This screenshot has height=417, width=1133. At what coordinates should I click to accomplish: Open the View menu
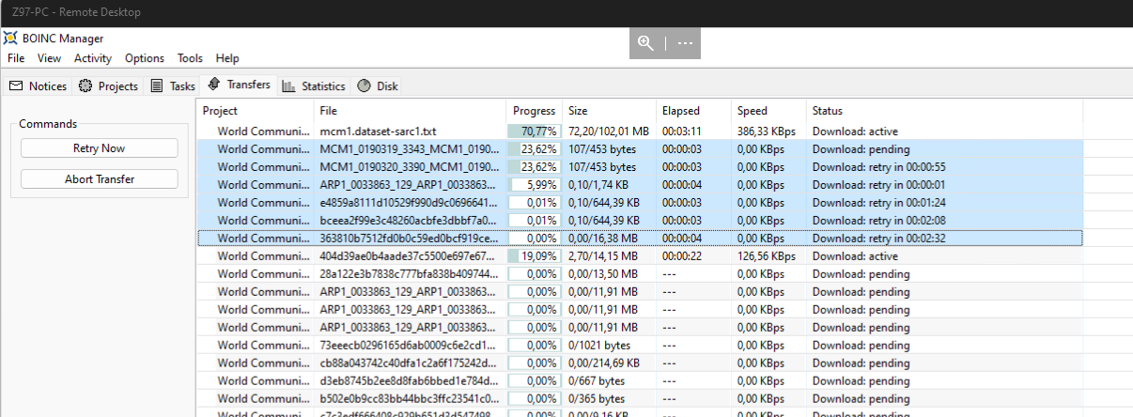(49, 58)
